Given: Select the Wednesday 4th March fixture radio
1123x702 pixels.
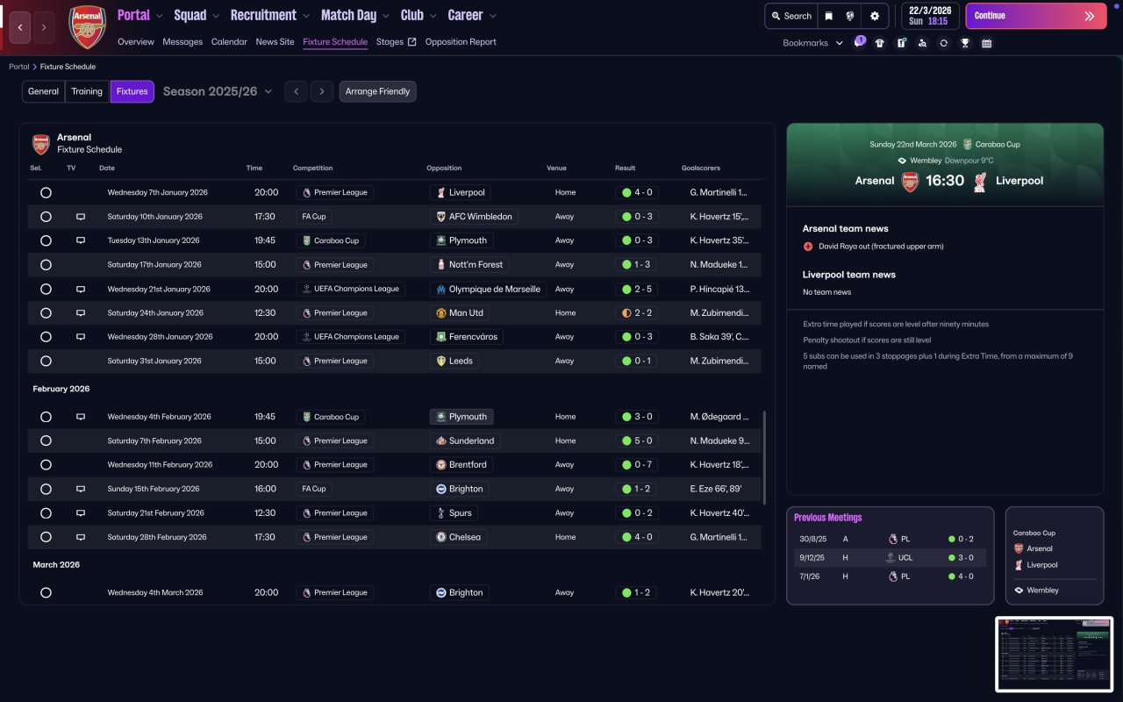Looking at the screenshot, I should 46,592.
